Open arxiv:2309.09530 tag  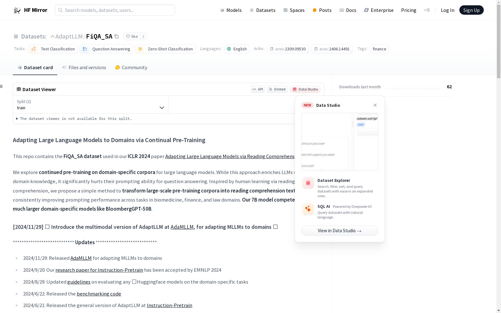[288, 49]
